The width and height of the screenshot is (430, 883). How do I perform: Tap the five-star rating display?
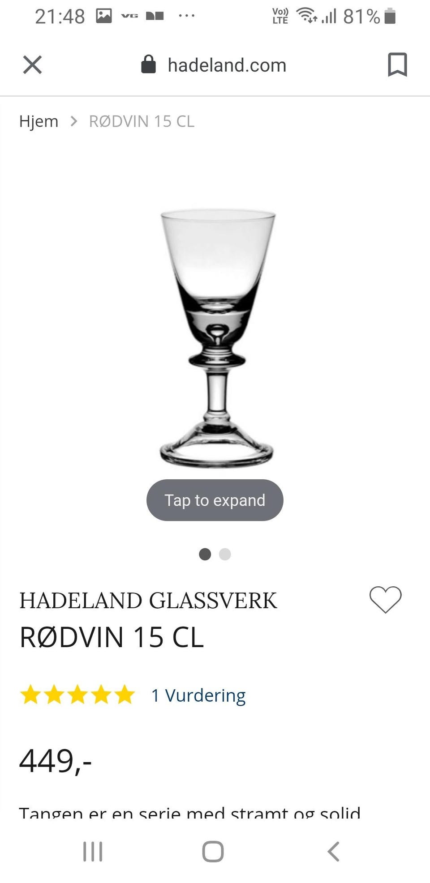[x=77, y=695]
